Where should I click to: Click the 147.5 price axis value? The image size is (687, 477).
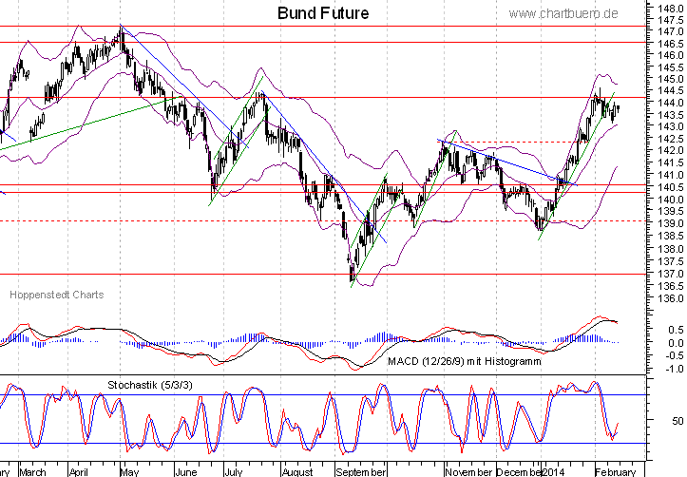(x=671, y=20)
